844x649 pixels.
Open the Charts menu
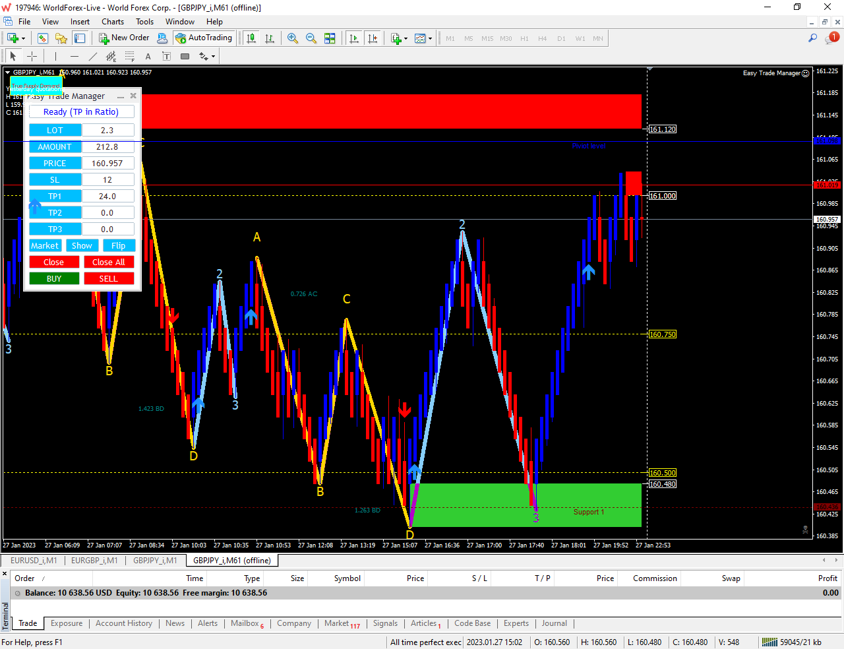113,22
